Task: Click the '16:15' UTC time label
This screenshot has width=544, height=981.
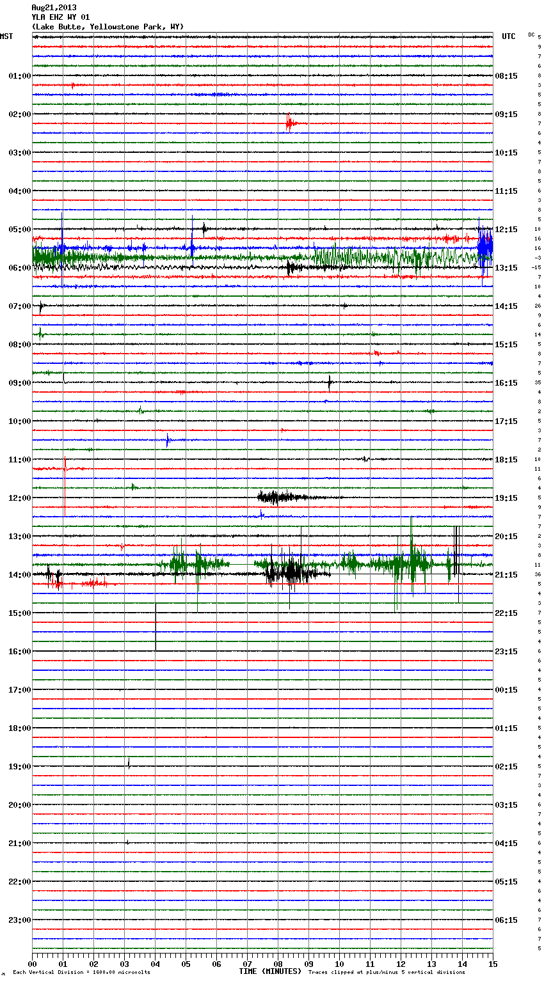Action: coord(506,383)
